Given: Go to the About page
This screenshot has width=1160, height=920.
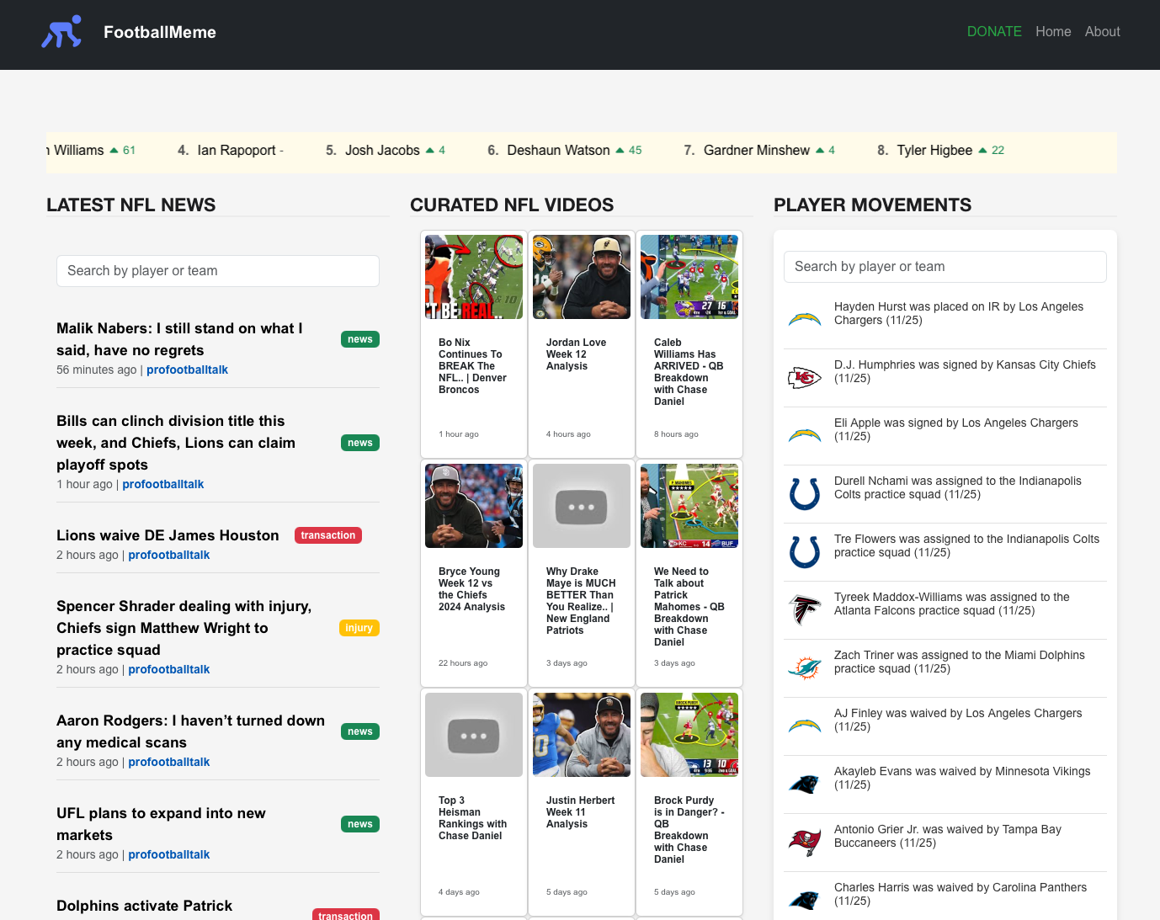Looking at the screenshot, I should (1102, 32).
